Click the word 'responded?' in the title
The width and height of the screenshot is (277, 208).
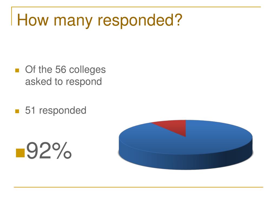pos(140,21)
